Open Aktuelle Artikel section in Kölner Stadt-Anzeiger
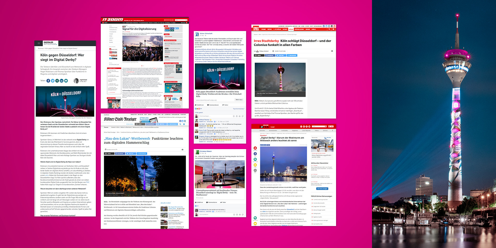This screenshot has width=496, height=248. pos(165,203)
